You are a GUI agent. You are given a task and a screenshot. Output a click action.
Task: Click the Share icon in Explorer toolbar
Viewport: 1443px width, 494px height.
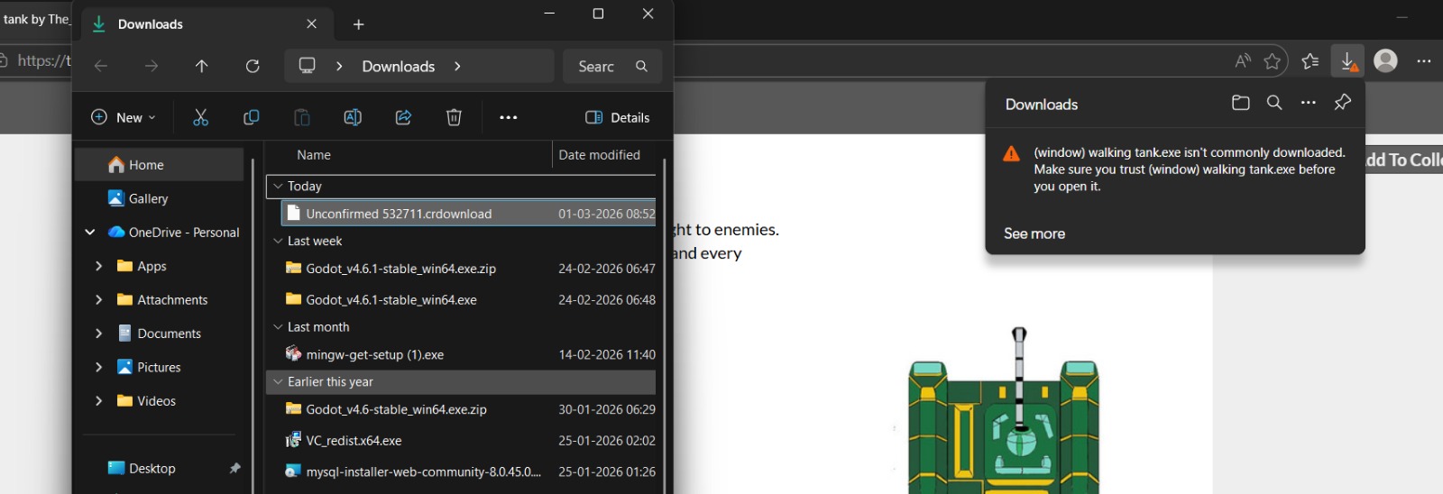coord(403,117)
